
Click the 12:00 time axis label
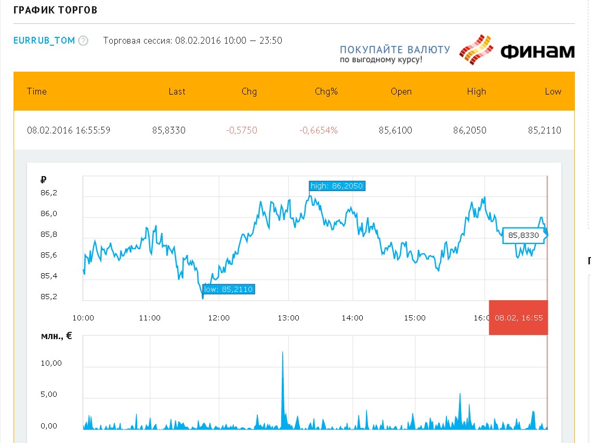pyautogui.click(x=218, y=318)
